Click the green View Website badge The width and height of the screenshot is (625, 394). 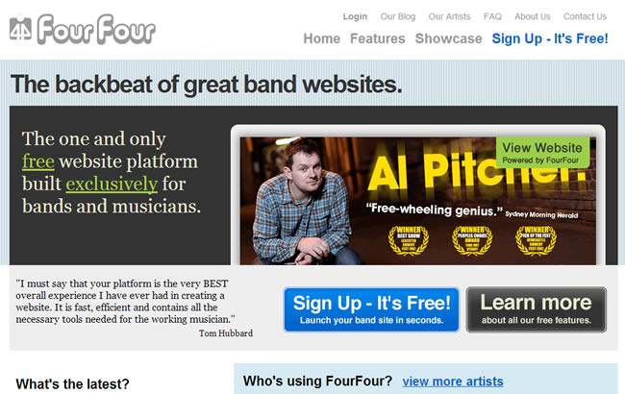(542, 153)
